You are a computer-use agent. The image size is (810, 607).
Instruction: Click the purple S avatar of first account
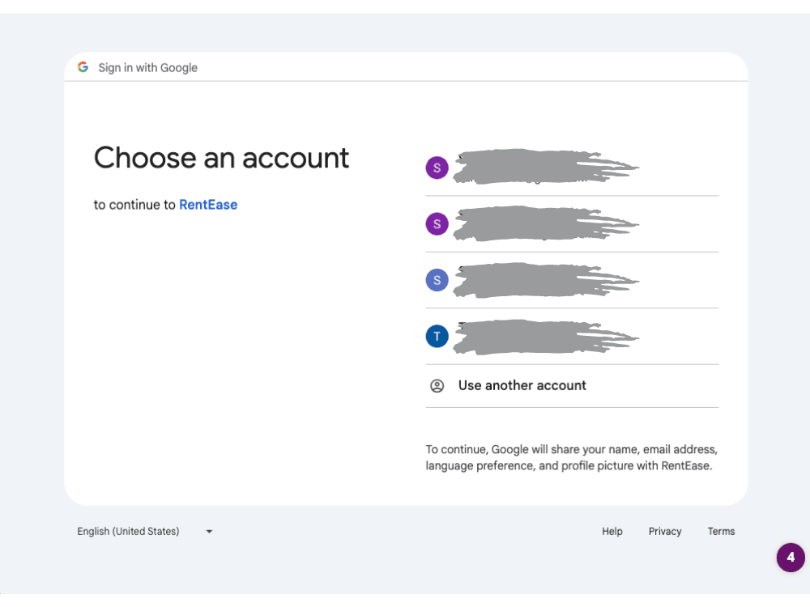coord(437,168)
